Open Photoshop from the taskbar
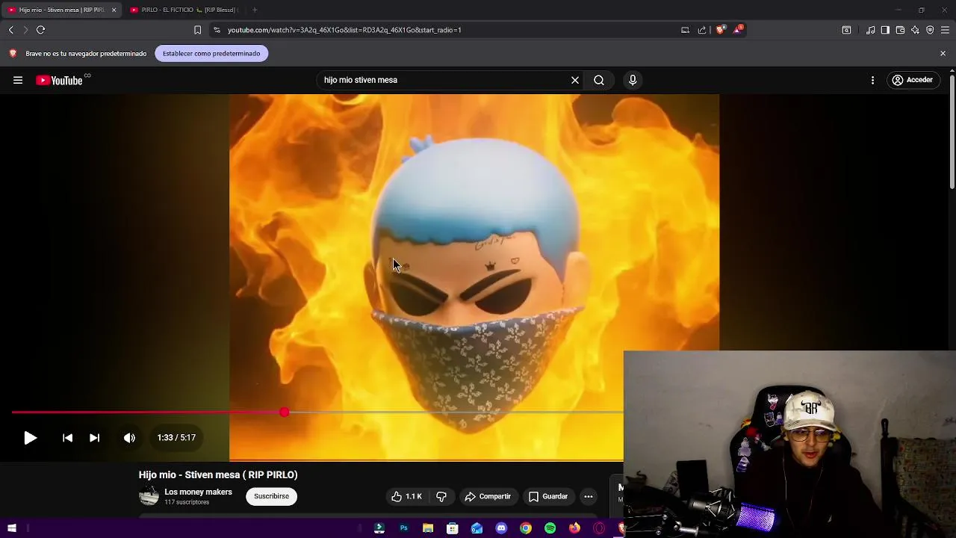956x538 pixels. coord(403,528)
